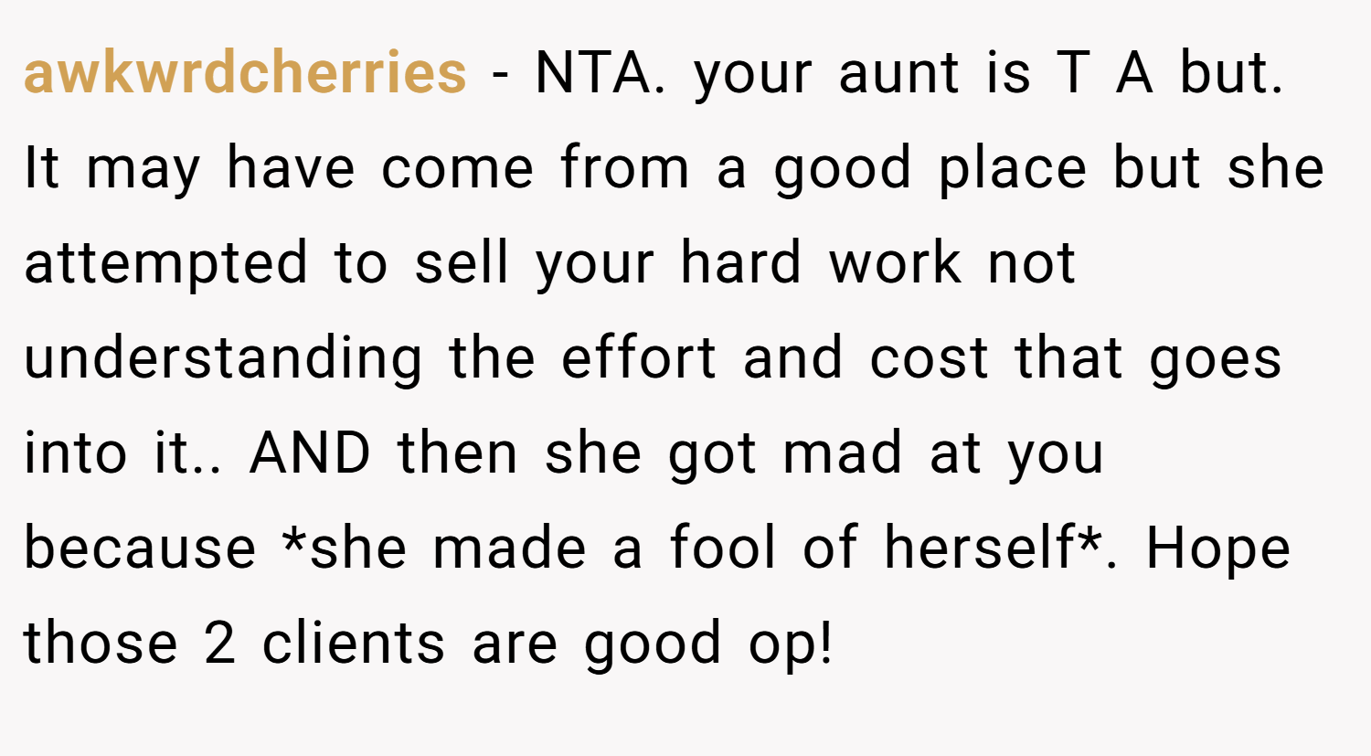Click the words 'It may have come'
The width and height of the screenshot is (1371, 756).
pyautogui.click(x=279, y=170)
